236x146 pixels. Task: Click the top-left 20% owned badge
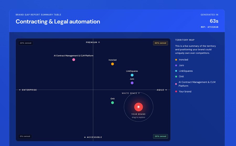pyautogui.click(x=26, y=43)
